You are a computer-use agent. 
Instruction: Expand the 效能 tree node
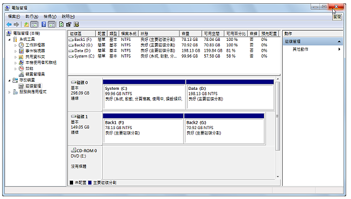16,69
